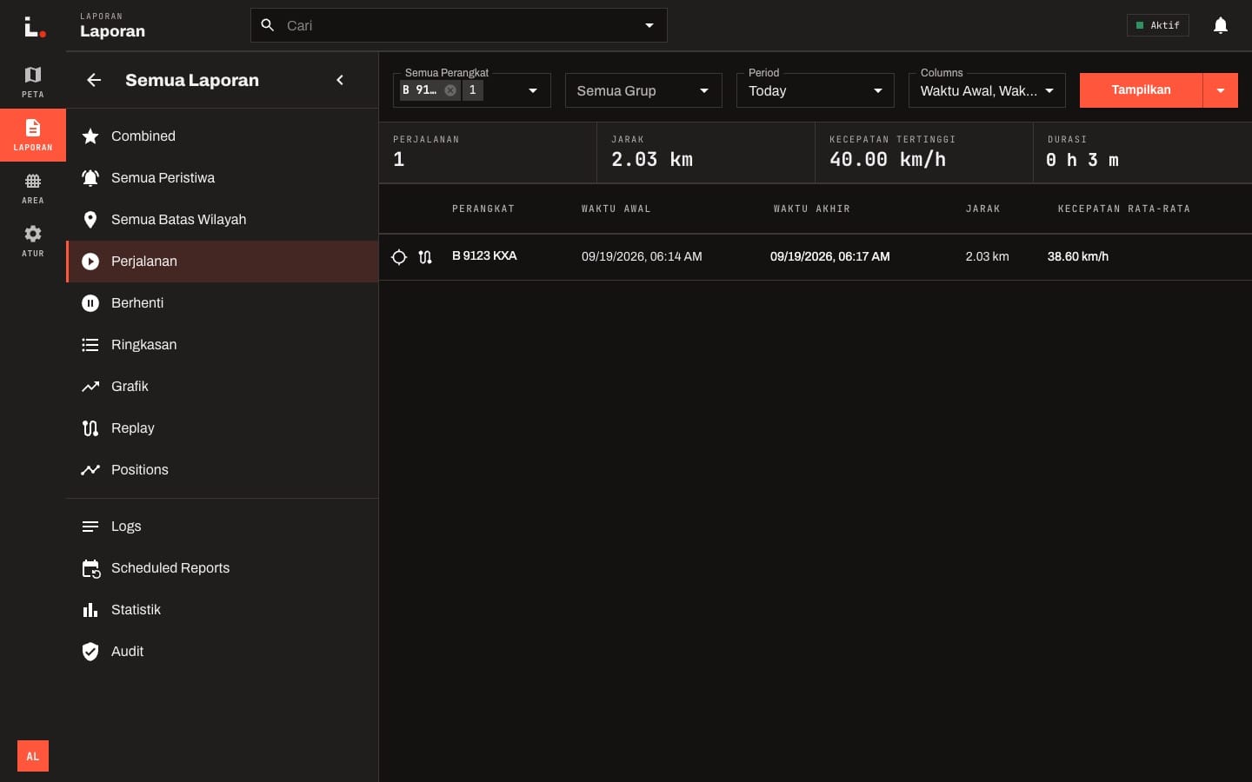Open Scheduled Reports
The image size is (1252, 782).
[x=223, y=568]
